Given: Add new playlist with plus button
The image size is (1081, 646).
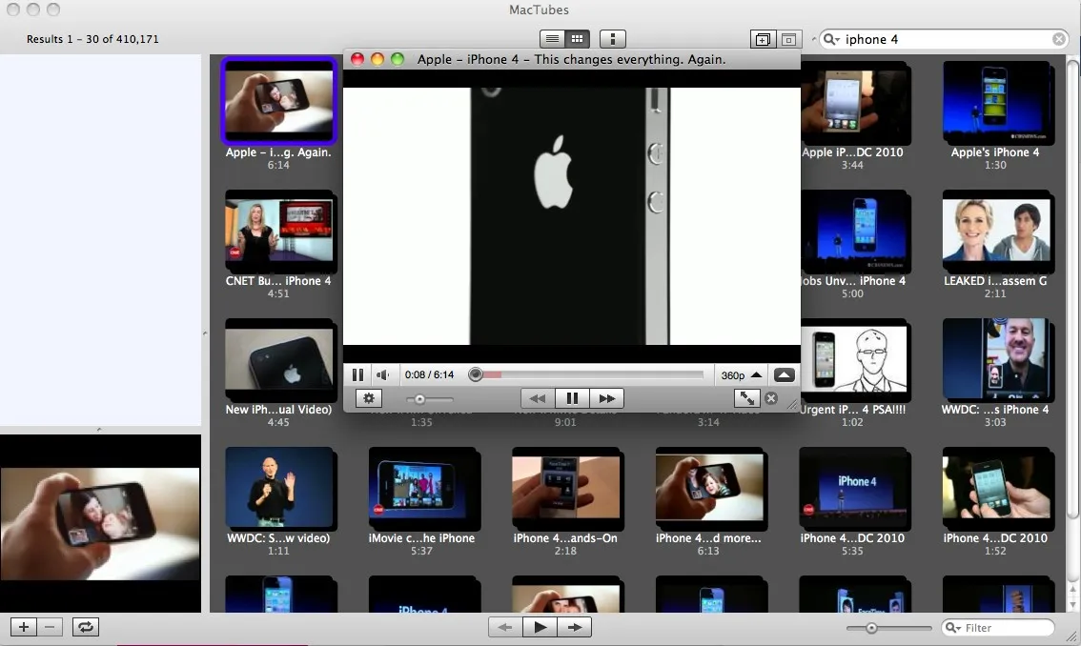Looking at the screenshot, I should (24, 627).
